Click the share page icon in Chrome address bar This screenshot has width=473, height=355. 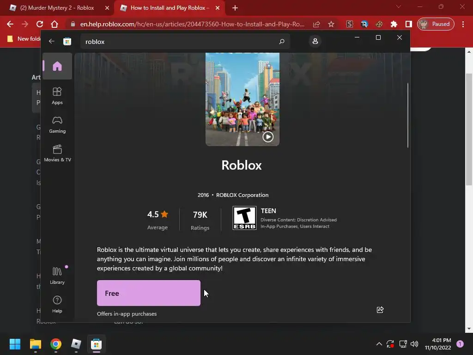point(316,24)
